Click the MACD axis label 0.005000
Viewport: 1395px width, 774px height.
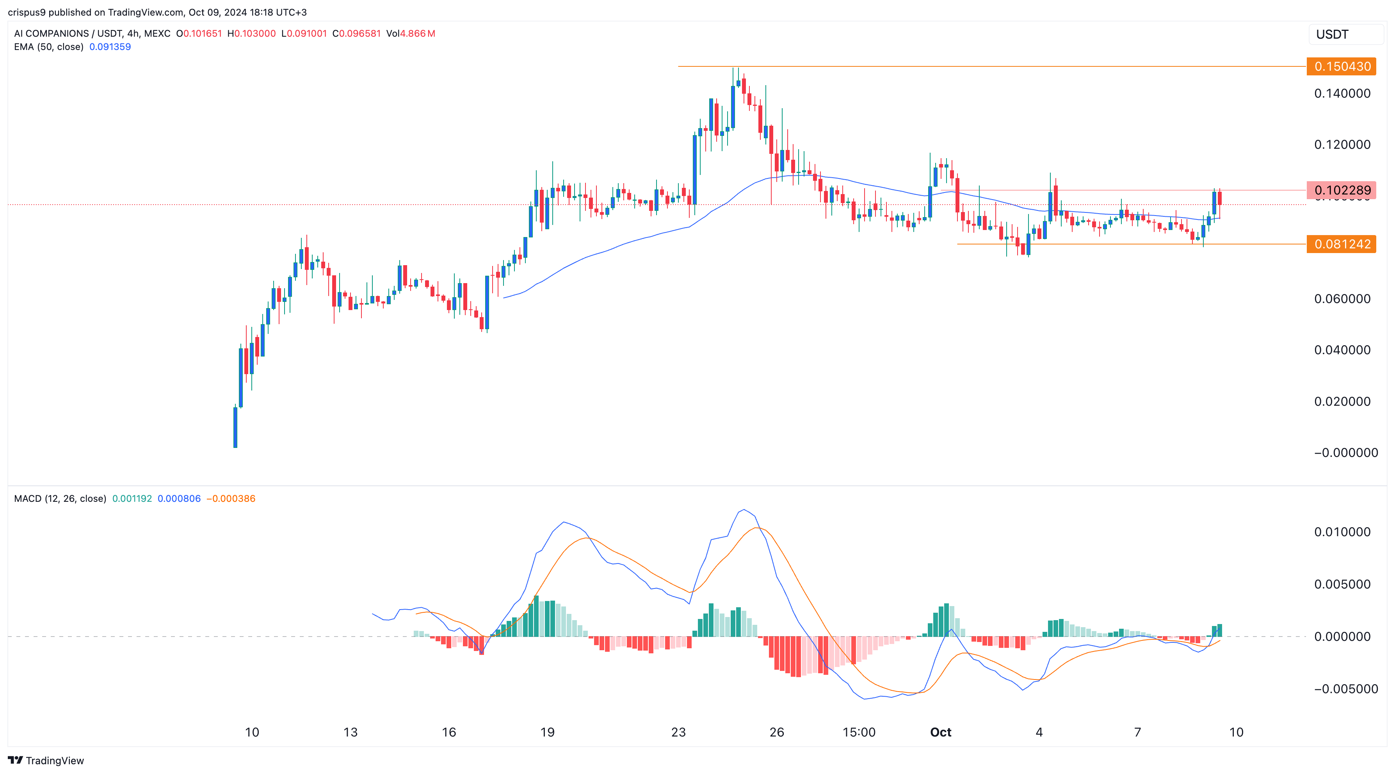pos(1342,585)
